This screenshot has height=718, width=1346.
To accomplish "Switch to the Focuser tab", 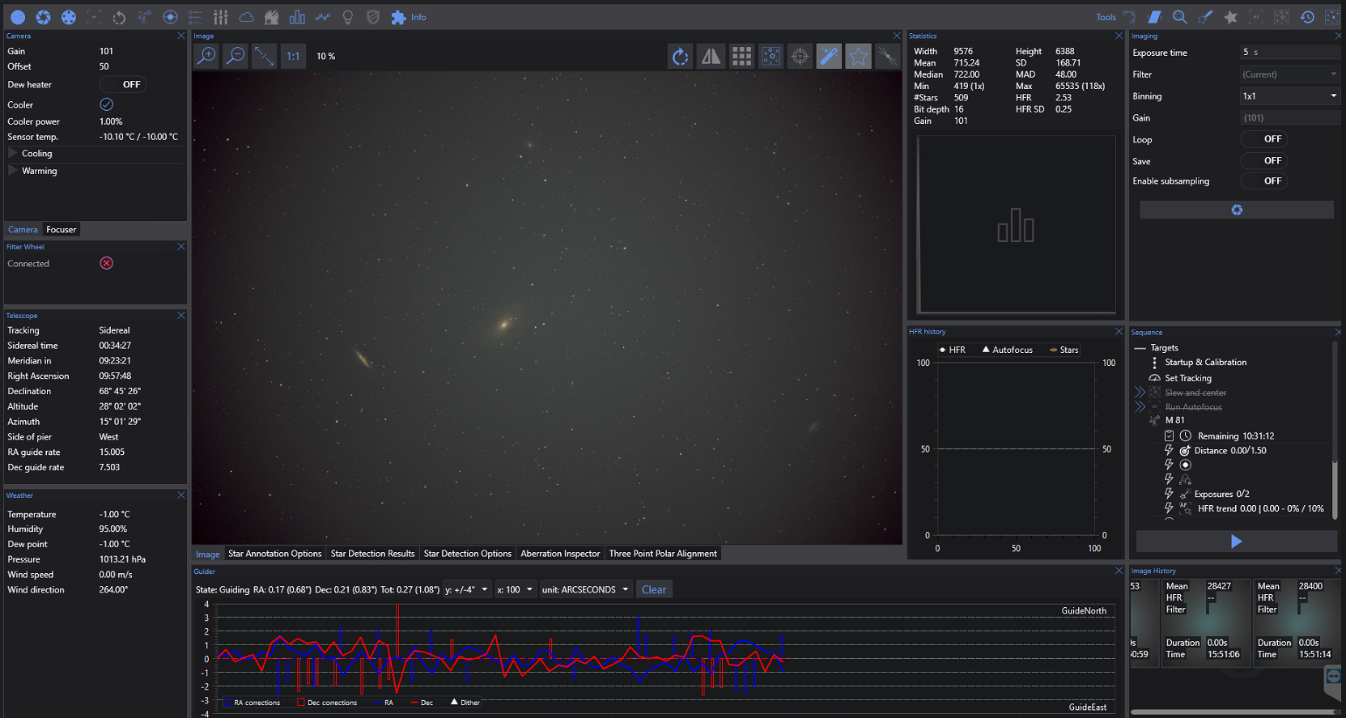I will (61, 230).
